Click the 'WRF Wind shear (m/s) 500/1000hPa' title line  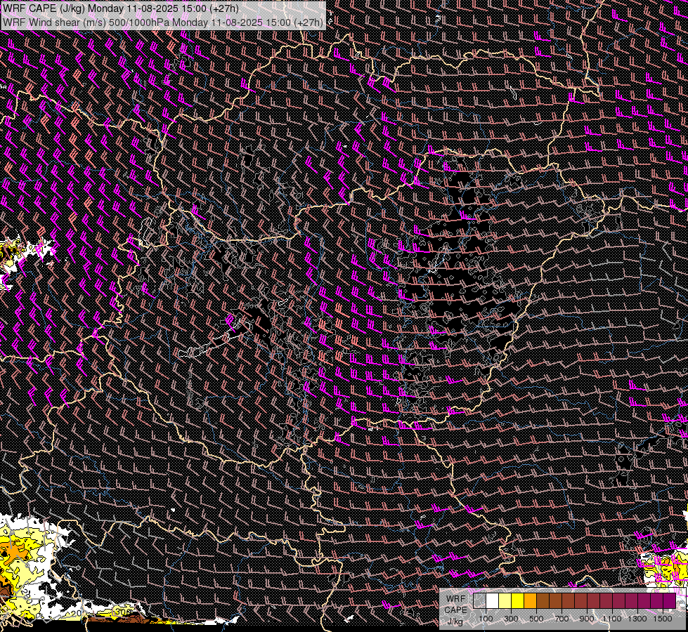coord(163,22)
